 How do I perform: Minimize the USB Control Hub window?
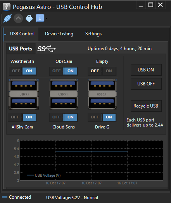point(141,5)
